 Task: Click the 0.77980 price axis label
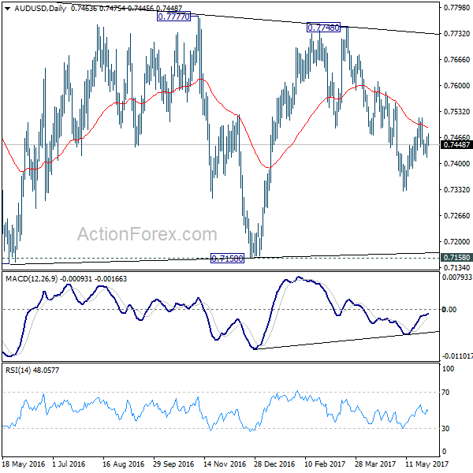coord(457,8)
